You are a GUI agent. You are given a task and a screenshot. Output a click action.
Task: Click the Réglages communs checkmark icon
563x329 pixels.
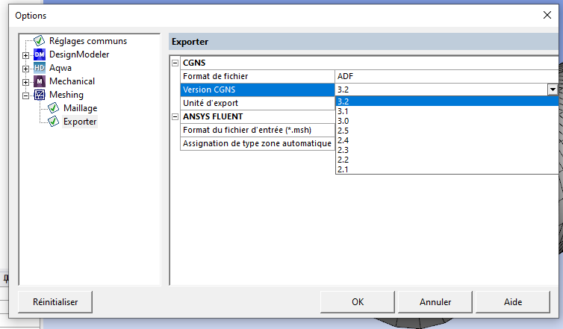[x=40, y=41]
